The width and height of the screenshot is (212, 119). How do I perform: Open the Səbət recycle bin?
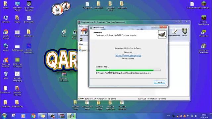pos(6,75)
